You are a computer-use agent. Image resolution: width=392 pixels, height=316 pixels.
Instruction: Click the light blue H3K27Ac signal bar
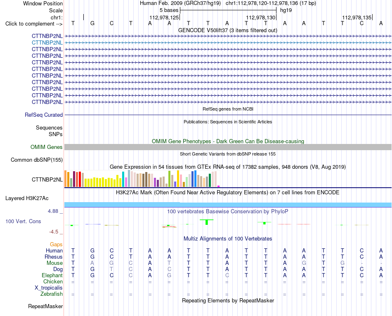click(228, 205)
